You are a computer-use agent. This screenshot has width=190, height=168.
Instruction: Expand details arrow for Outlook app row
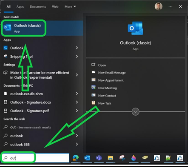(77, 48)
